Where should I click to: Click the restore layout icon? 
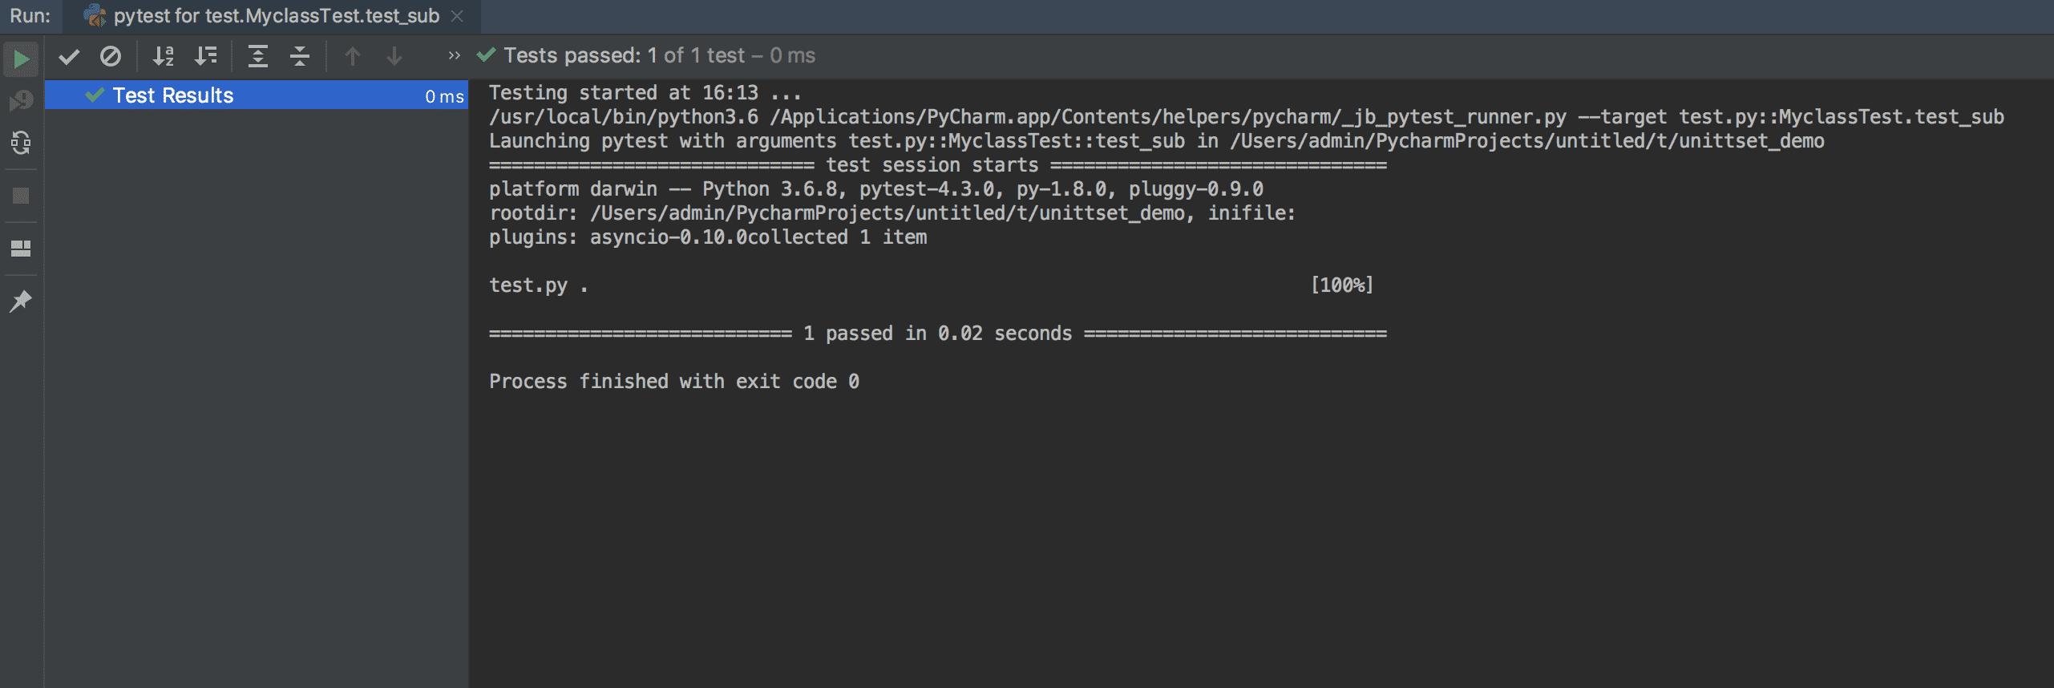click(x=21, y=249)
